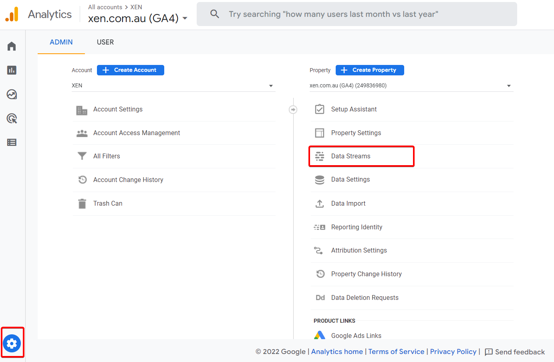Screen dimensions: 554x362
Task: Click the column collapse arrow circle
Action: point(293,109)
